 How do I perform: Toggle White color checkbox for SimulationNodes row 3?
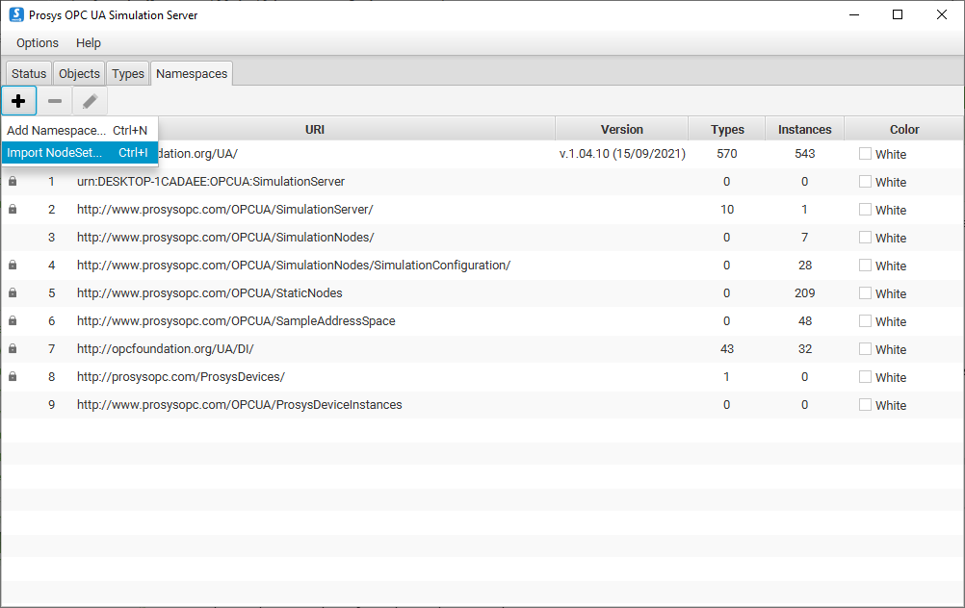[865, 237]
